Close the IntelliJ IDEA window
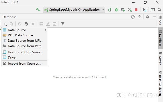 (157, 2)
